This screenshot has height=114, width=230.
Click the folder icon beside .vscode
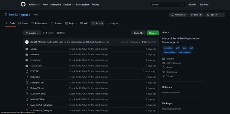coord(27,49)
